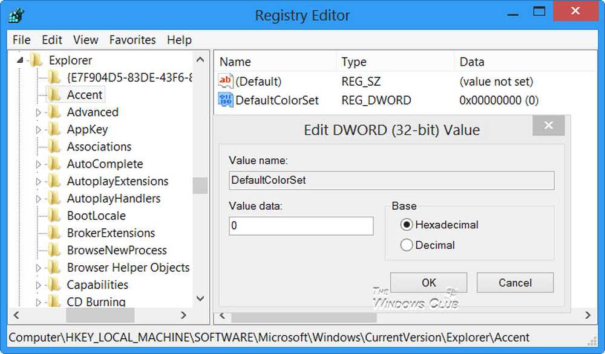Click the DefaultColorSet DWORD value icon

tap(225, 100)
